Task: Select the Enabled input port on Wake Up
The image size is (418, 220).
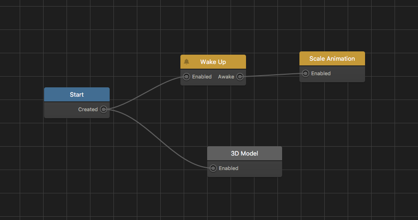Action: (186, 77)
